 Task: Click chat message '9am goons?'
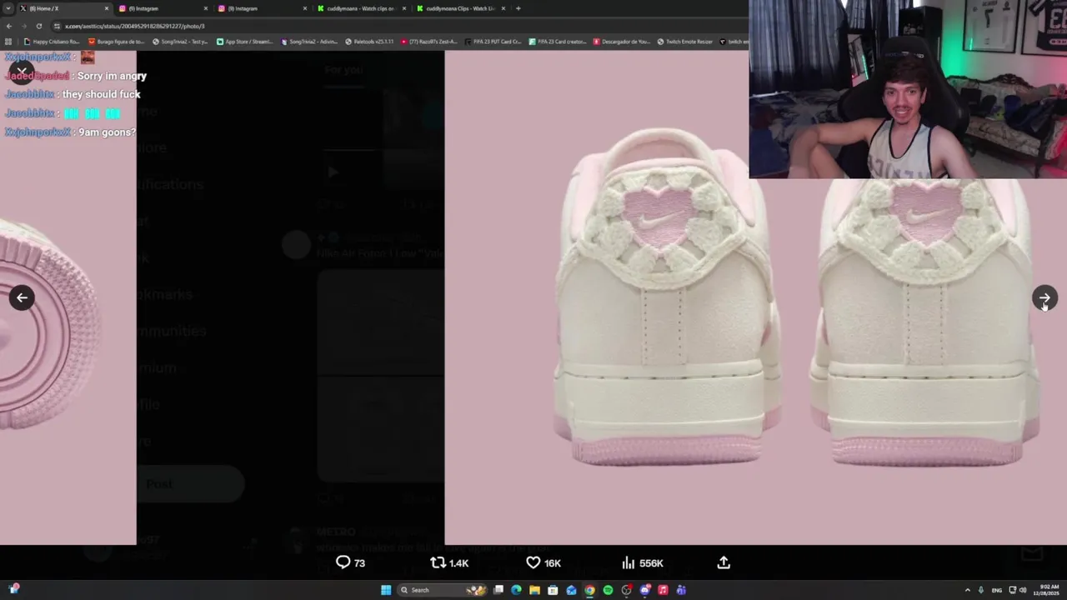point(107,132)
